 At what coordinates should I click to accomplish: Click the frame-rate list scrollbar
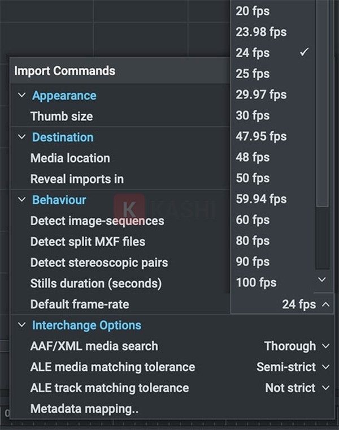click(x=322, y=113)
